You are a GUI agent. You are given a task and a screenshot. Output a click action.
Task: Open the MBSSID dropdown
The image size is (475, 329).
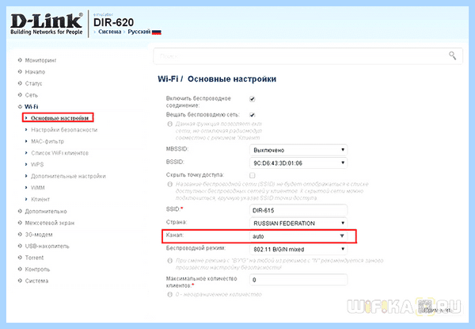298,150
